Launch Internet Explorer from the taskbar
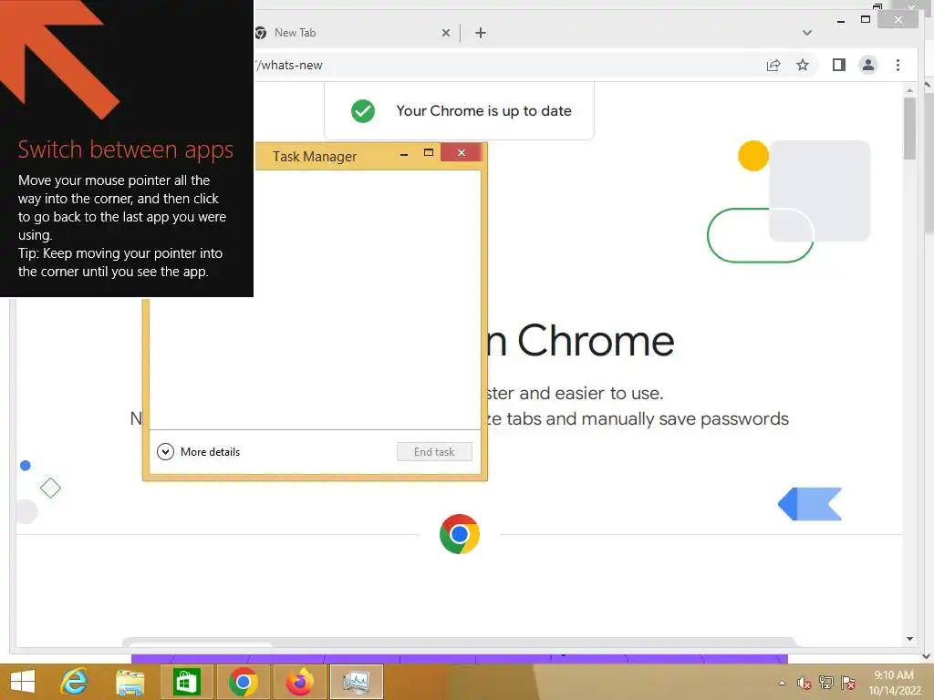 point(74,682)
